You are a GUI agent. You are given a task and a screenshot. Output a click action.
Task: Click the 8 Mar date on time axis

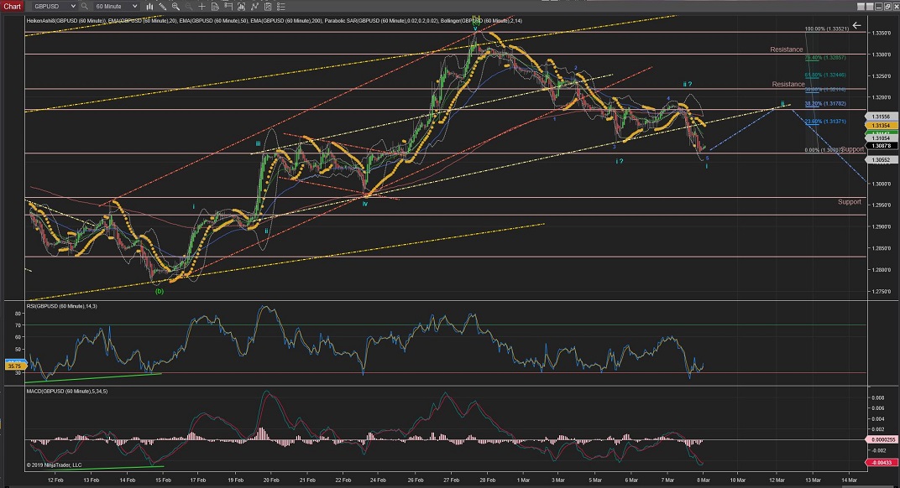coord(703,480)
